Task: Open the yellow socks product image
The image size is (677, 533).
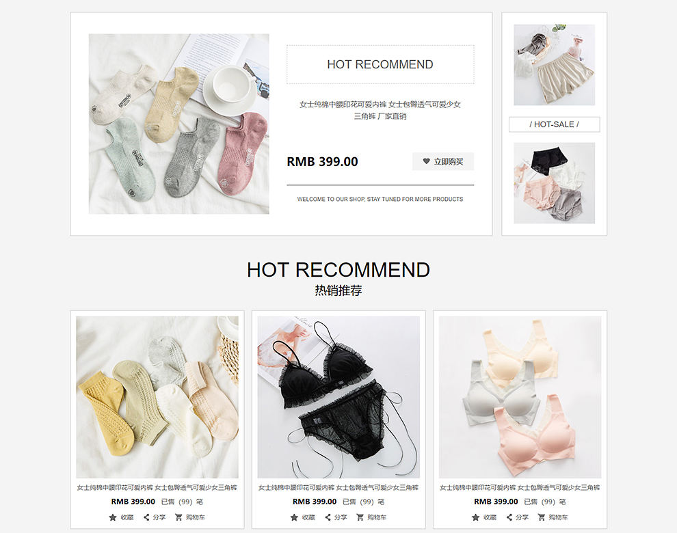Action: 157,397
